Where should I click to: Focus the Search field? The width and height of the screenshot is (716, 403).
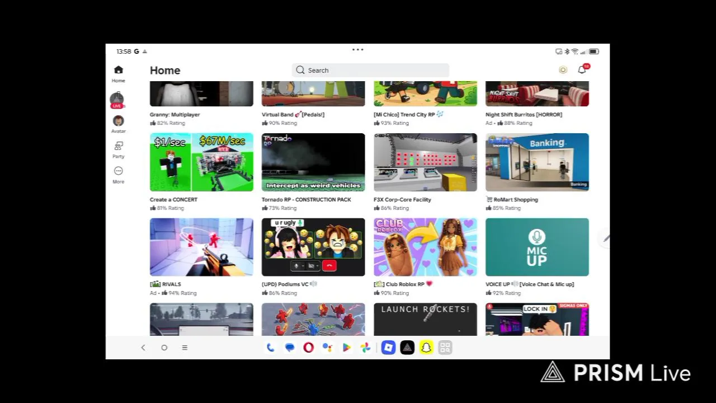(x=370, y=70)
